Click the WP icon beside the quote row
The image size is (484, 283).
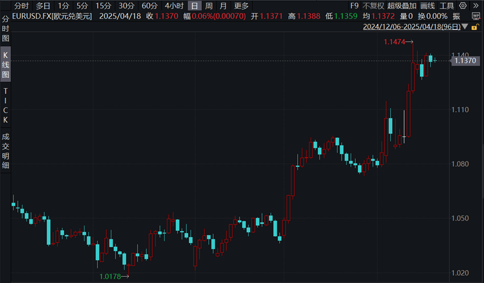[476, 16]
